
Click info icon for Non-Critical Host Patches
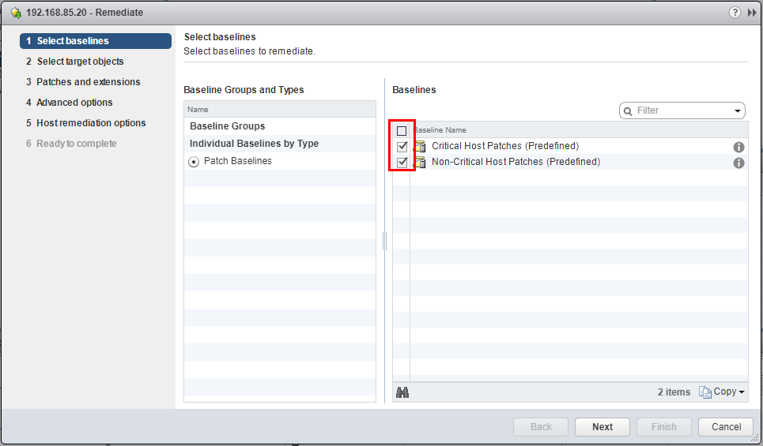pyautogui.click(x=738, y=163)
